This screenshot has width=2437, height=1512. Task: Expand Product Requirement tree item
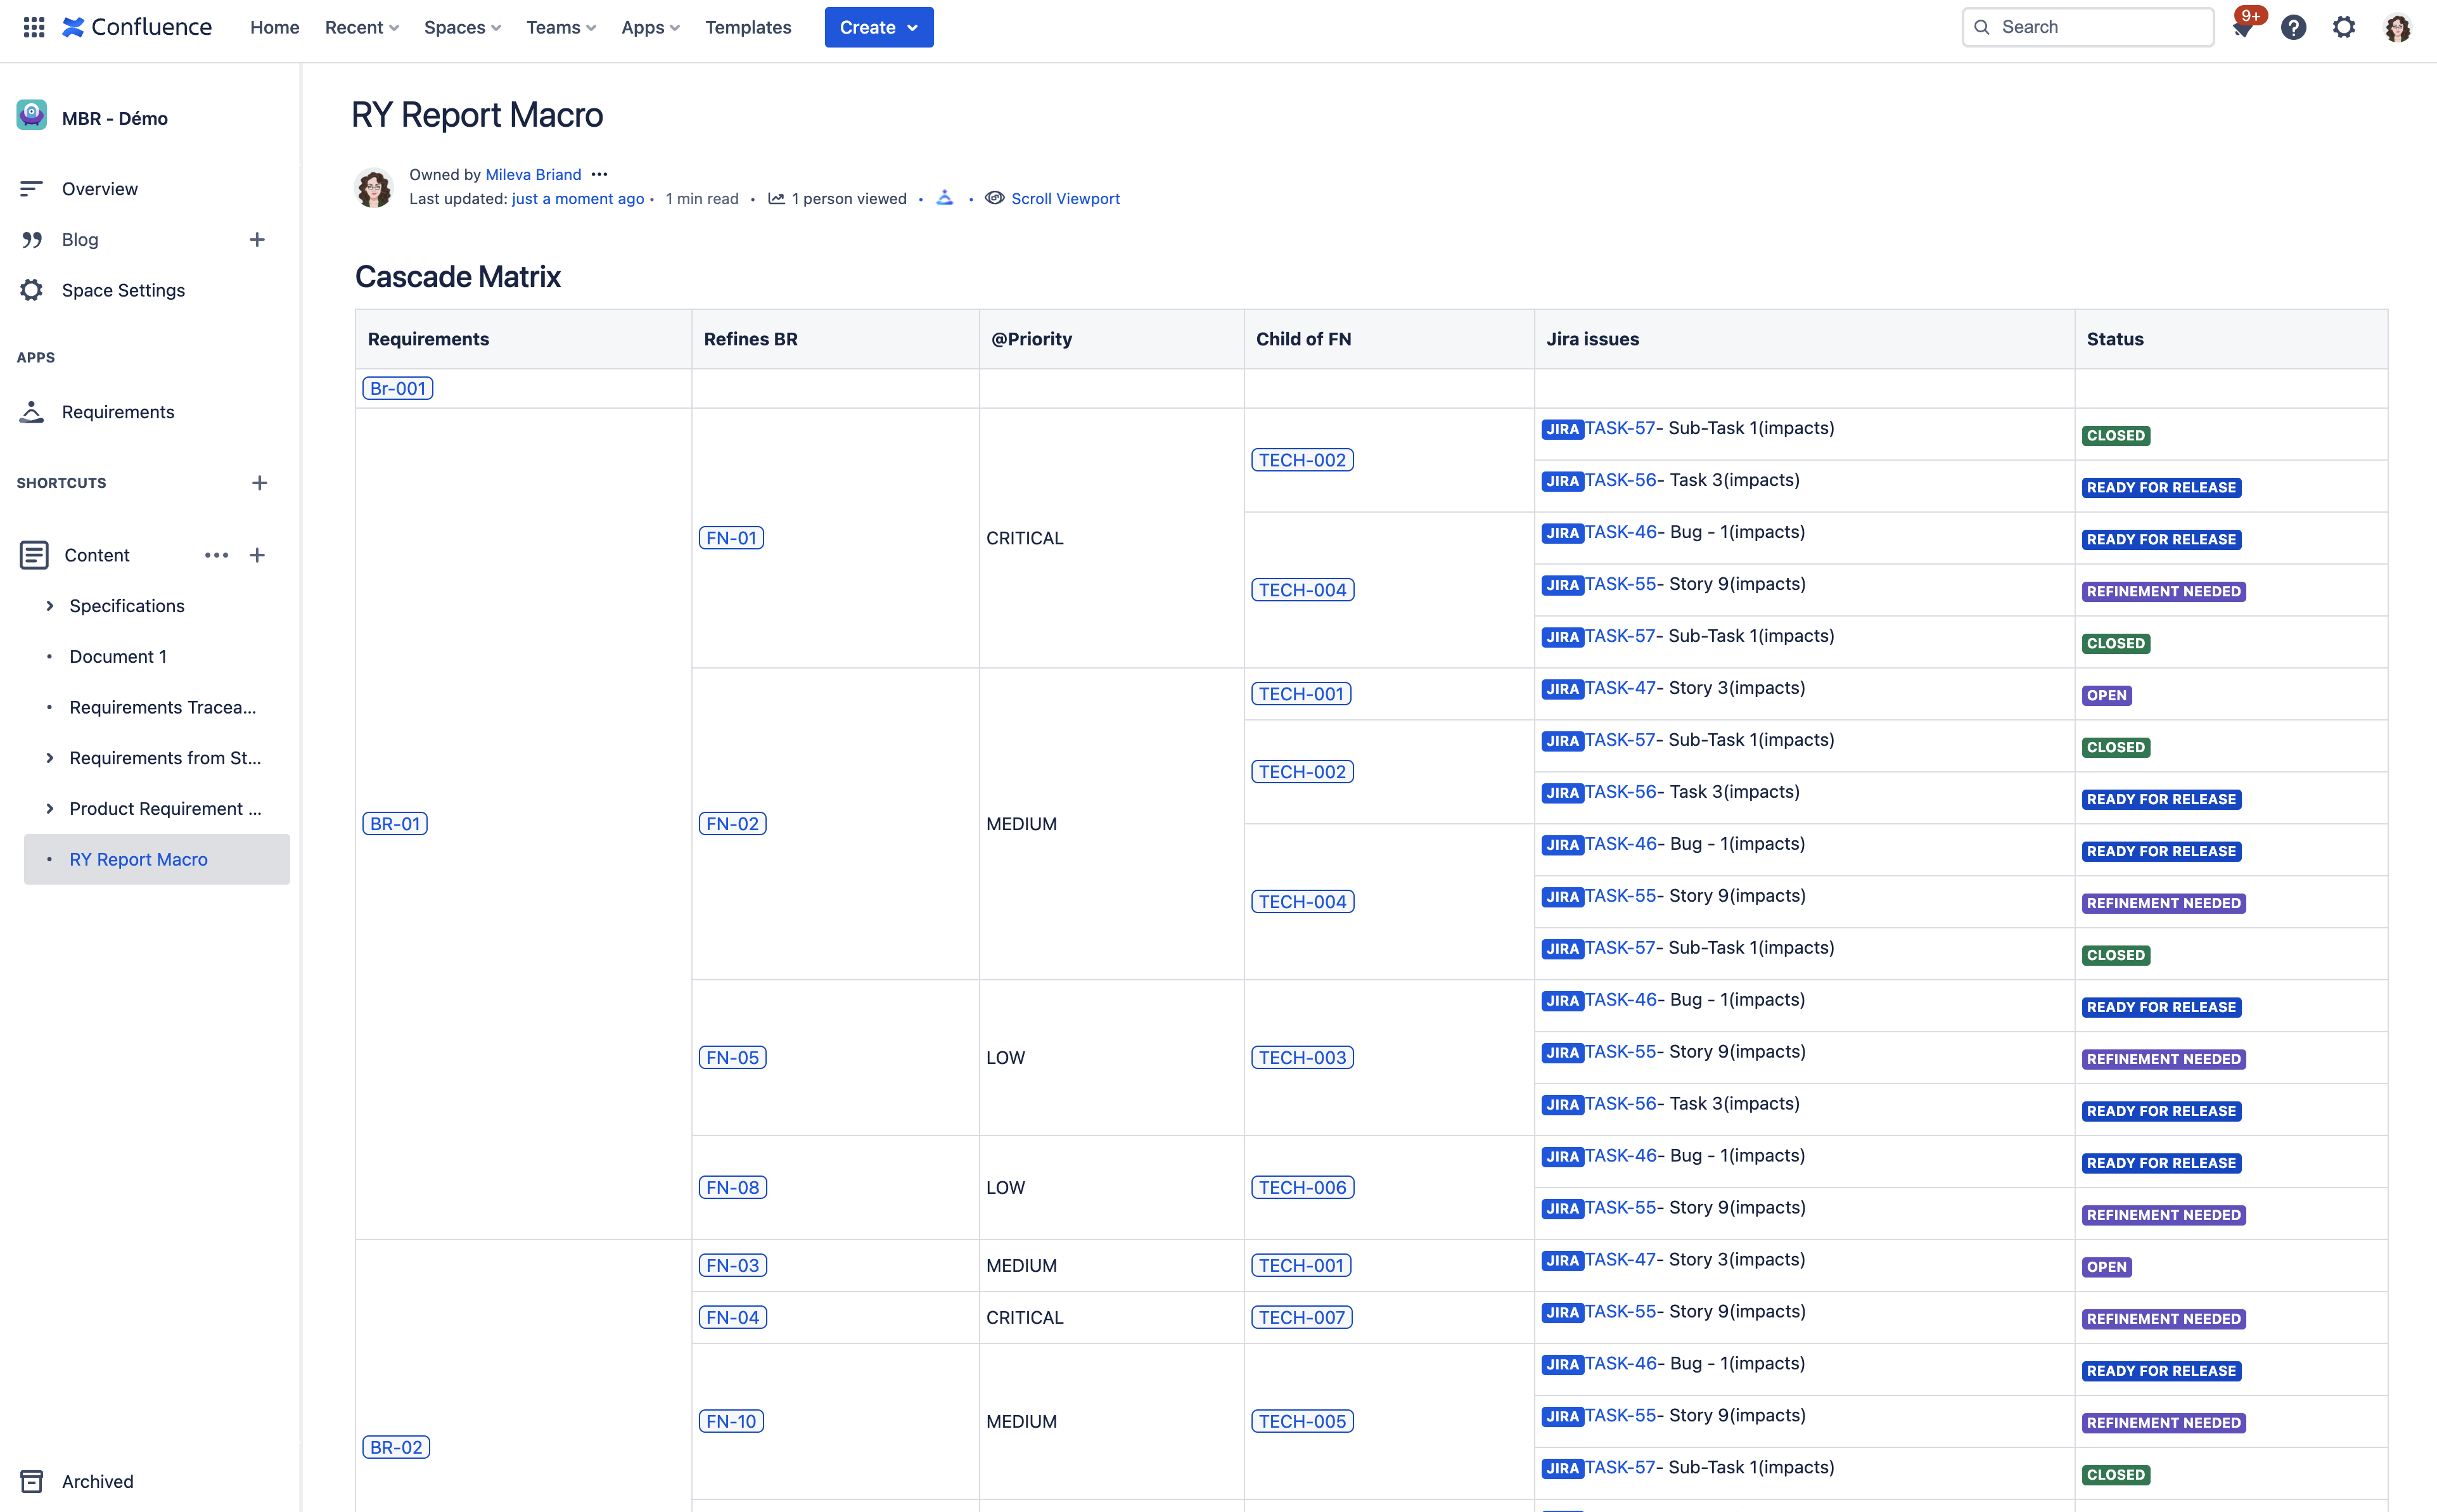(x=49, y=809)
